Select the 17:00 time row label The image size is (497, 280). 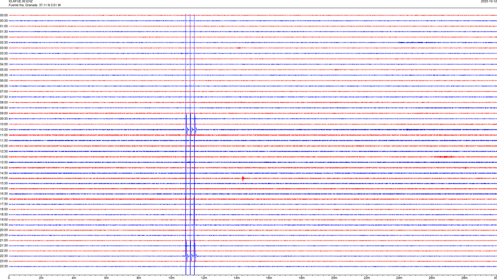point(4,199)
